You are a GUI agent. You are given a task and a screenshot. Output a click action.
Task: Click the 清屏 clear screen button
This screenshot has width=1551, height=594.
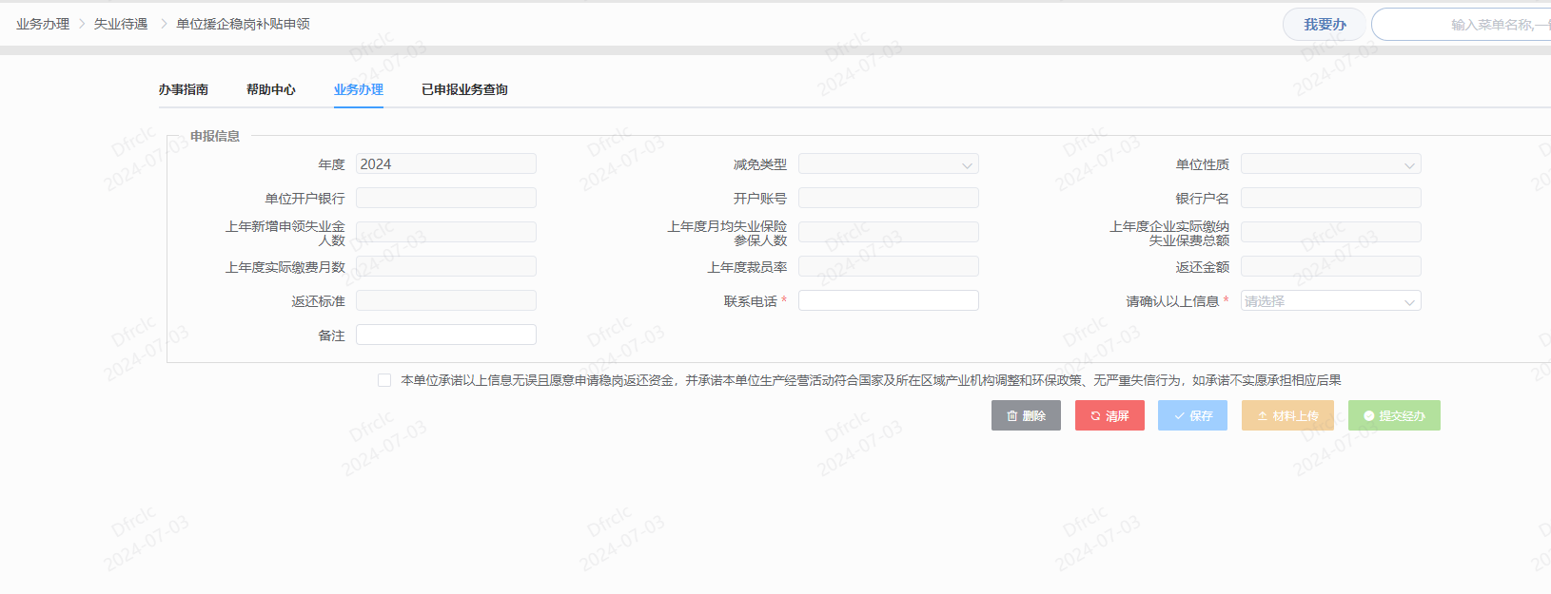(1109, 415)
